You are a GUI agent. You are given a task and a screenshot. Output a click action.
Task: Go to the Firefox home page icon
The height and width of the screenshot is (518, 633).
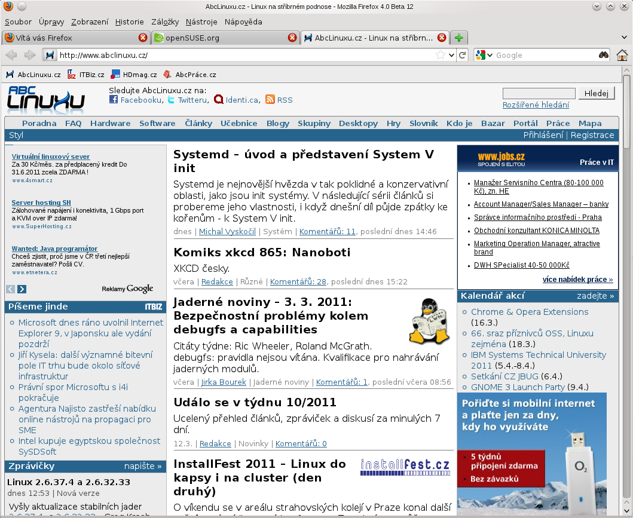pyautogui.click(x=622, y=55)
